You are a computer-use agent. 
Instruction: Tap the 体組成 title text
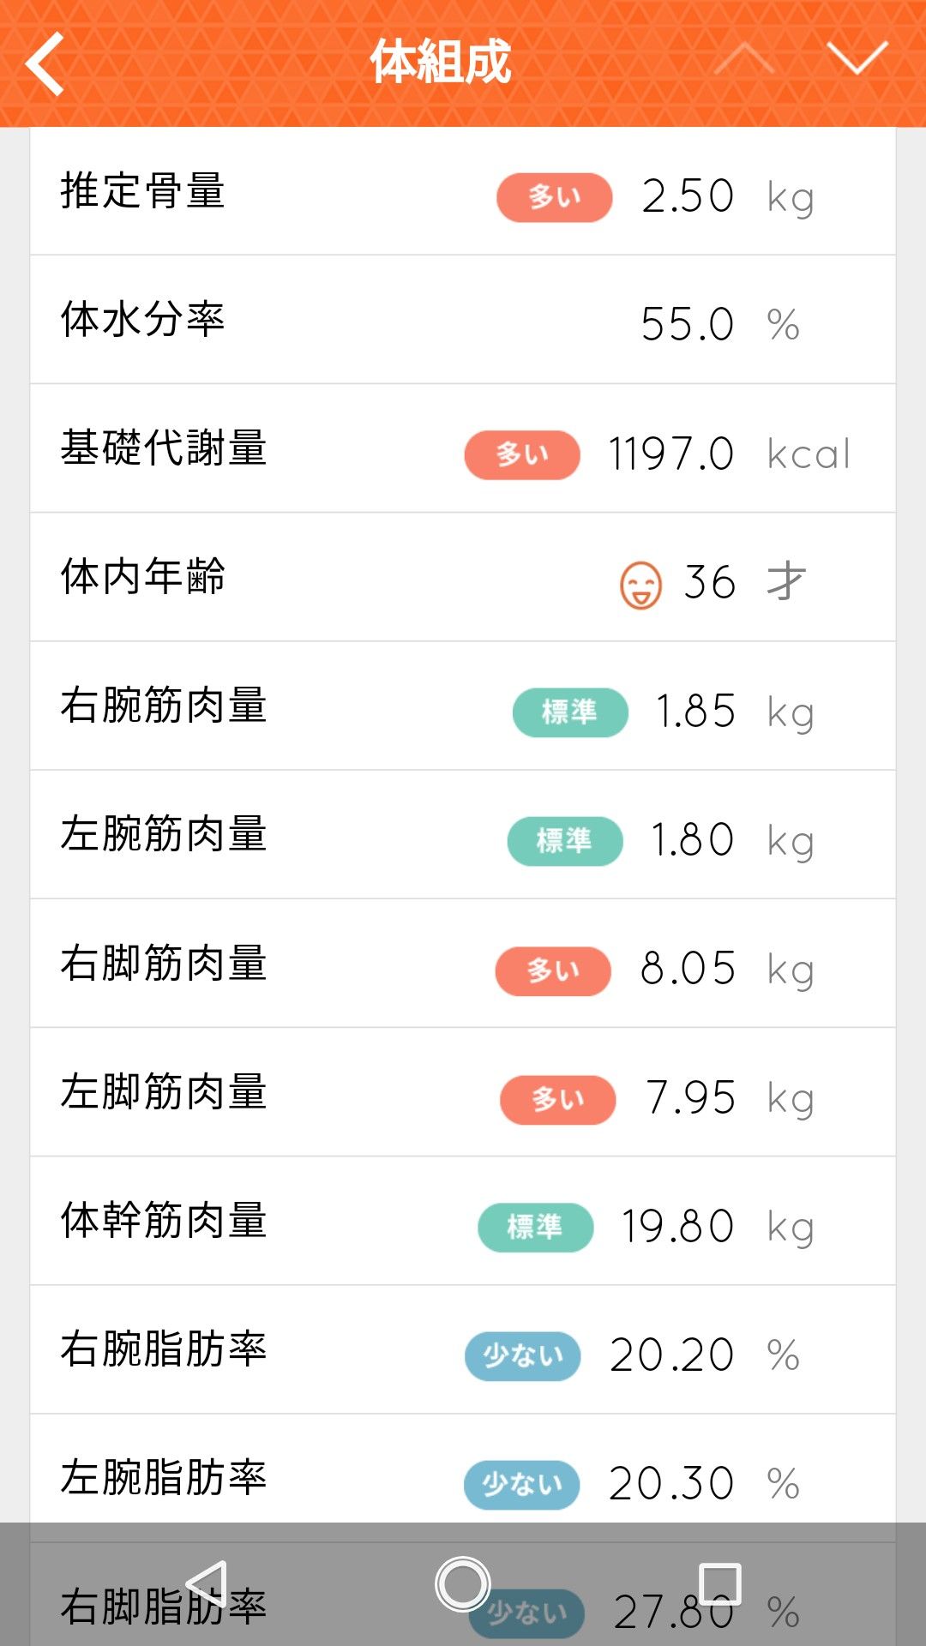440,62
